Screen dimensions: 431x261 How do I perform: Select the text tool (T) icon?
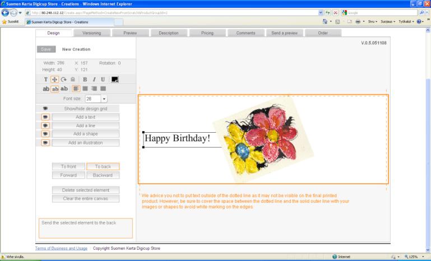click(45, 80)
